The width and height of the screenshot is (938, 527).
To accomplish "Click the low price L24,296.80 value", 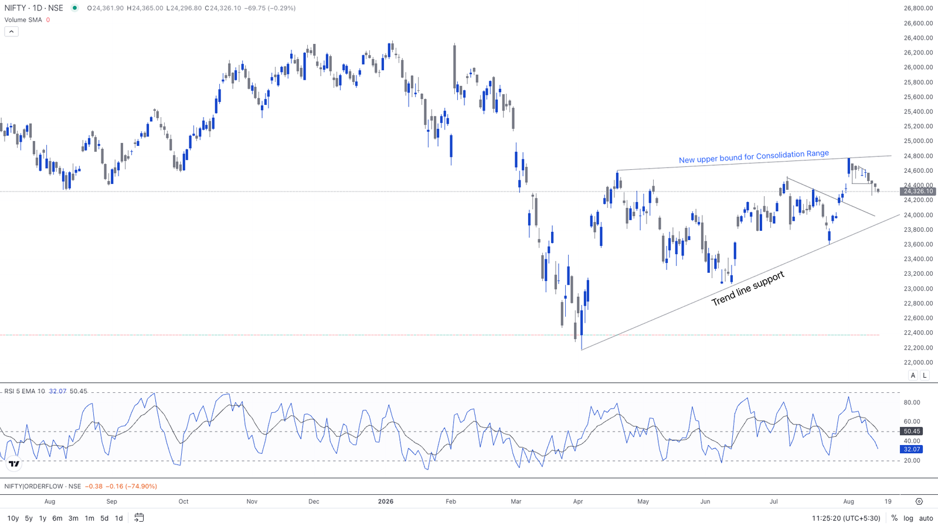I will [184, 8].
